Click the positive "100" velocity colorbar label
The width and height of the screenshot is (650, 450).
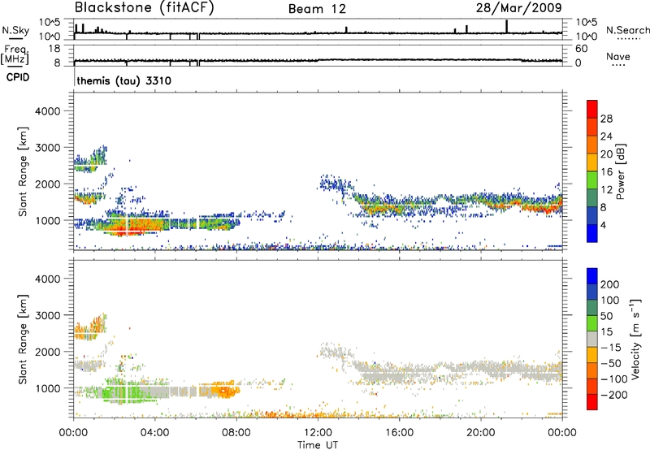click(x=610, y=300)
